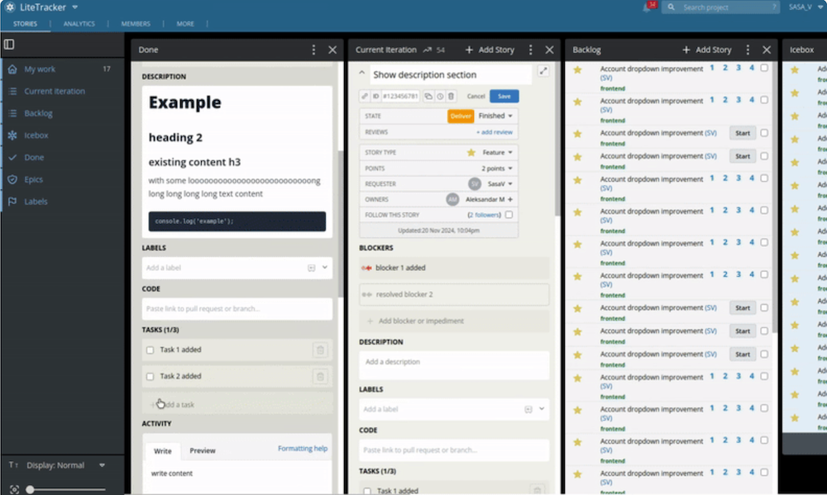
Task: Click the Save button in story details
Action: point(504,96)
